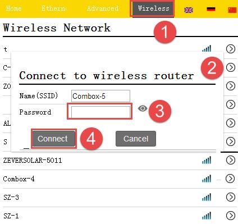
Task: Select Chinese language via the red flag
Action: [x=232, y=10]
